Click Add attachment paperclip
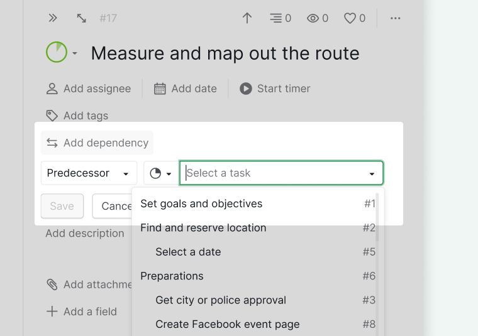This screenshot has width=478, height=336. 52,285
